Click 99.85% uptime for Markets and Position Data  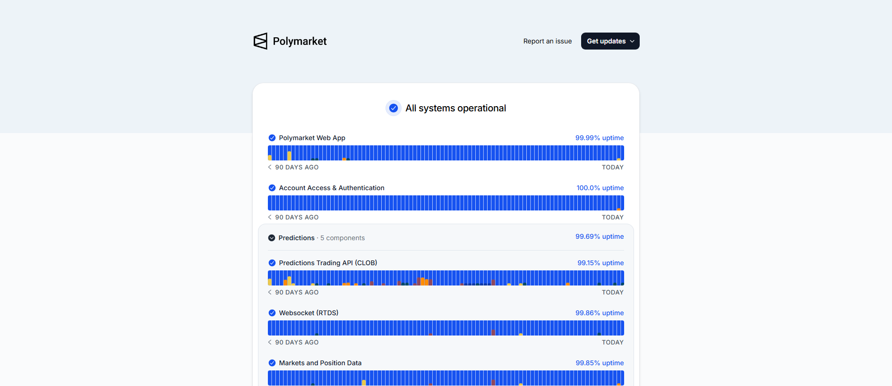(600, 363)
